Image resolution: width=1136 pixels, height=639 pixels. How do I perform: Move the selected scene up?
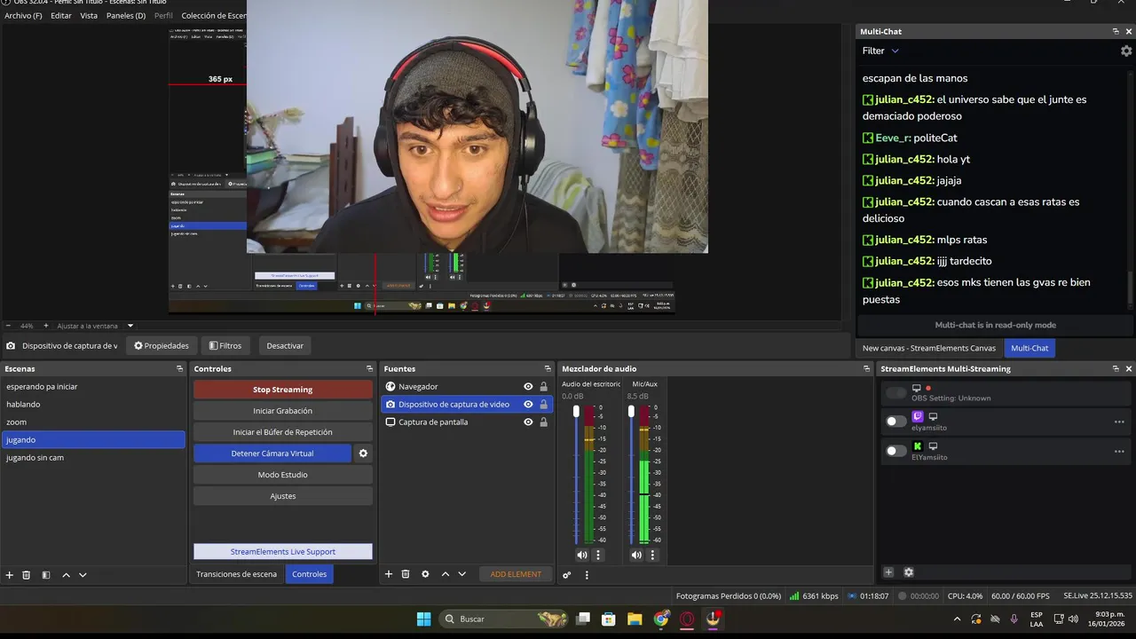[66, 575]
